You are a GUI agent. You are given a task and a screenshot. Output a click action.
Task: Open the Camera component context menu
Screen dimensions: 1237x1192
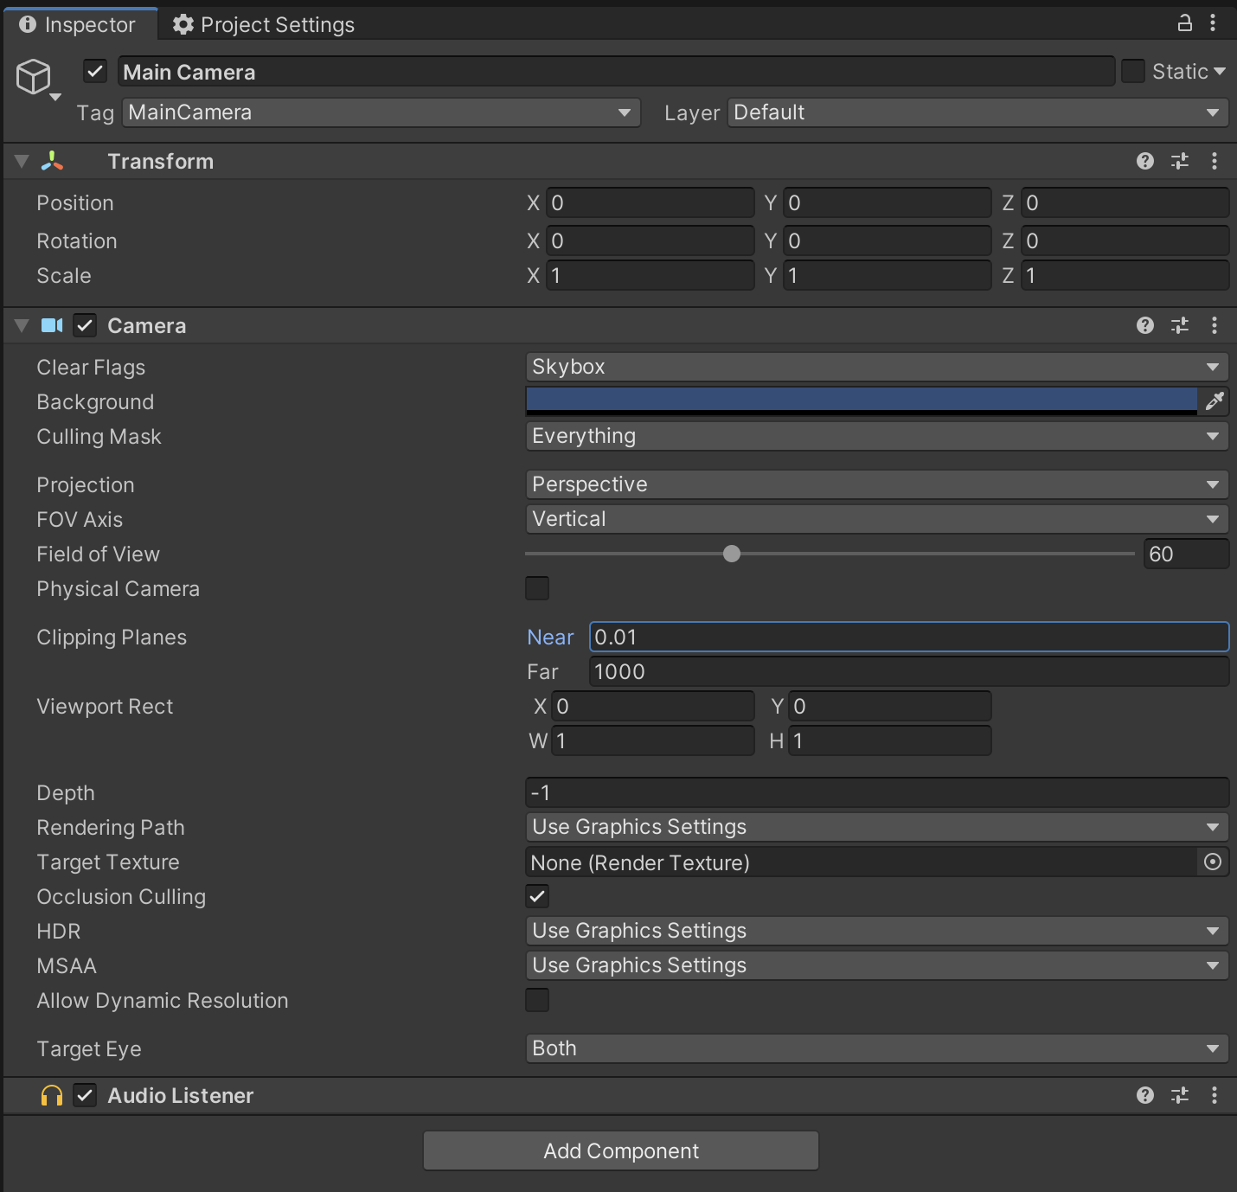click(1215, 325)
